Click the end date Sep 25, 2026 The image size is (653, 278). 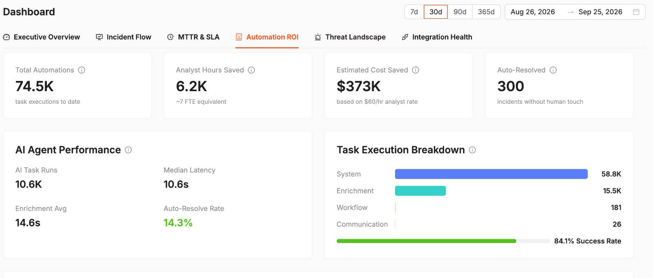tap(600, 12)
